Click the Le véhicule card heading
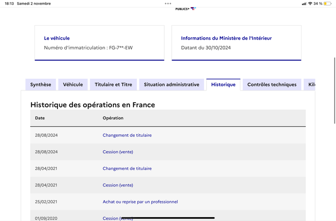The image size is (336, 221). click(57, 38)
